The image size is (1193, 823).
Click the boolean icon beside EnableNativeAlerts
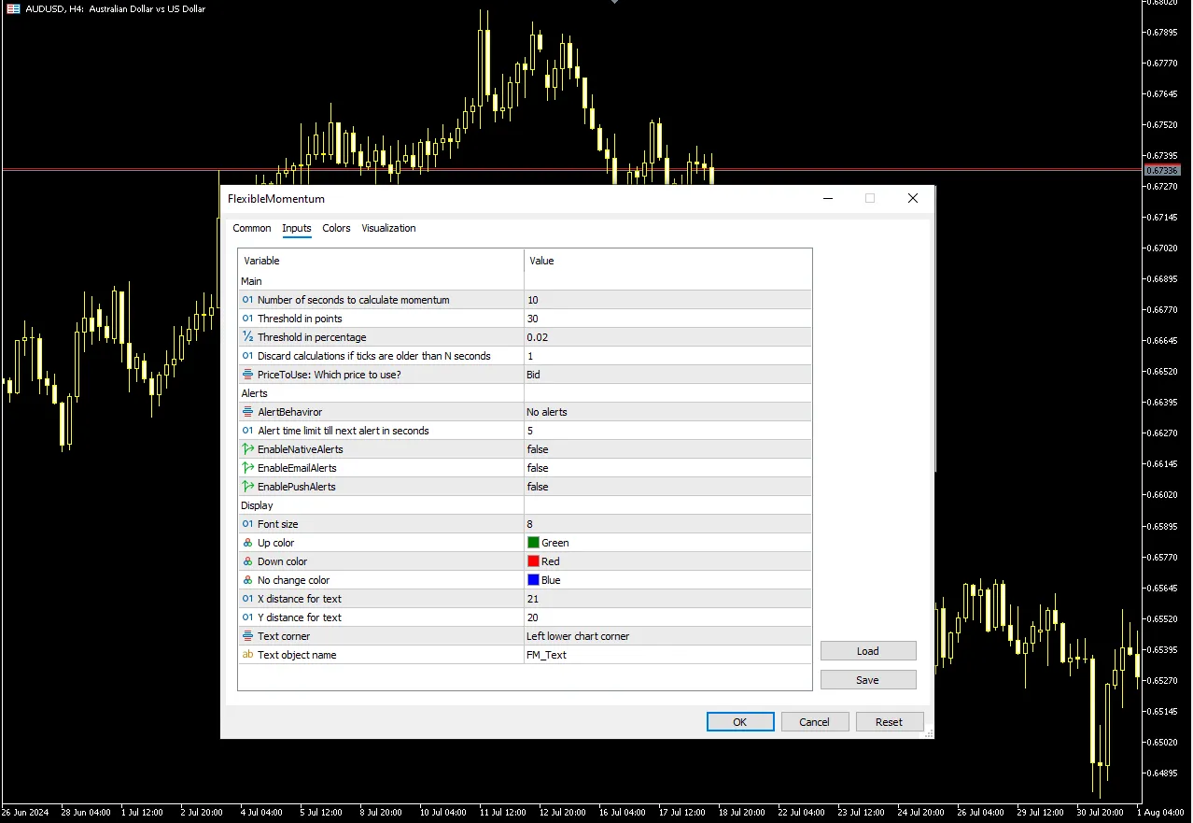coord(247,449)
